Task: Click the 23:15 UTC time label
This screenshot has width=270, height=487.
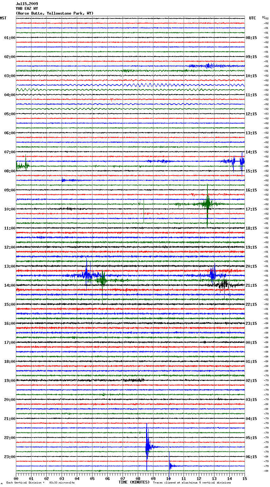Action: 251,324
